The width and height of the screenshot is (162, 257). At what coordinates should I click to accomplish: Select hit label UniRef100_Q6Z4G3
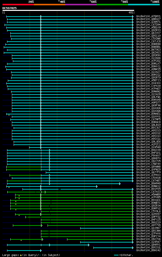148,53
